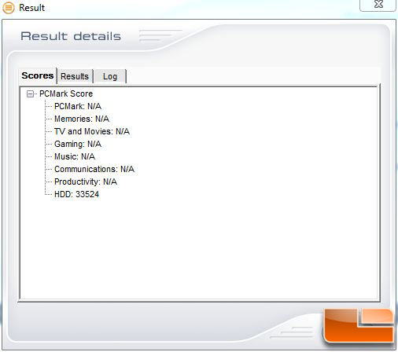Select the 'Gaming: N/A' row

point(78,144)
